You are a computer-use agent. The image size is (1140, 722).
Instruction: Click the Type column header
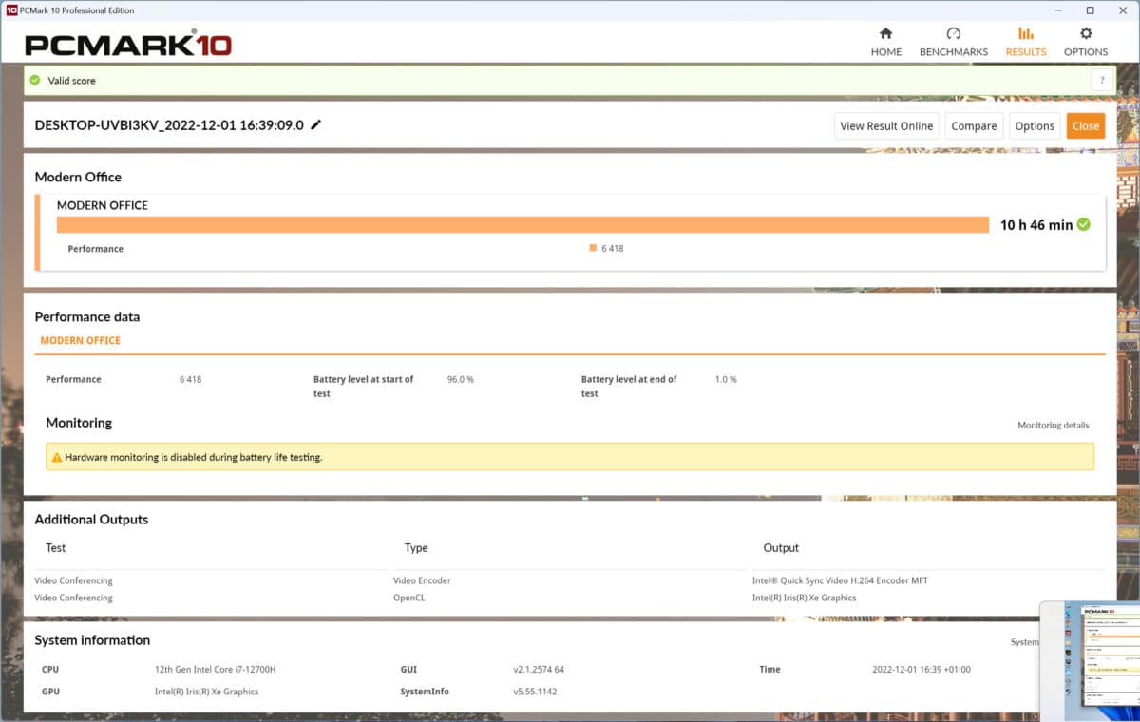[416, 548]
